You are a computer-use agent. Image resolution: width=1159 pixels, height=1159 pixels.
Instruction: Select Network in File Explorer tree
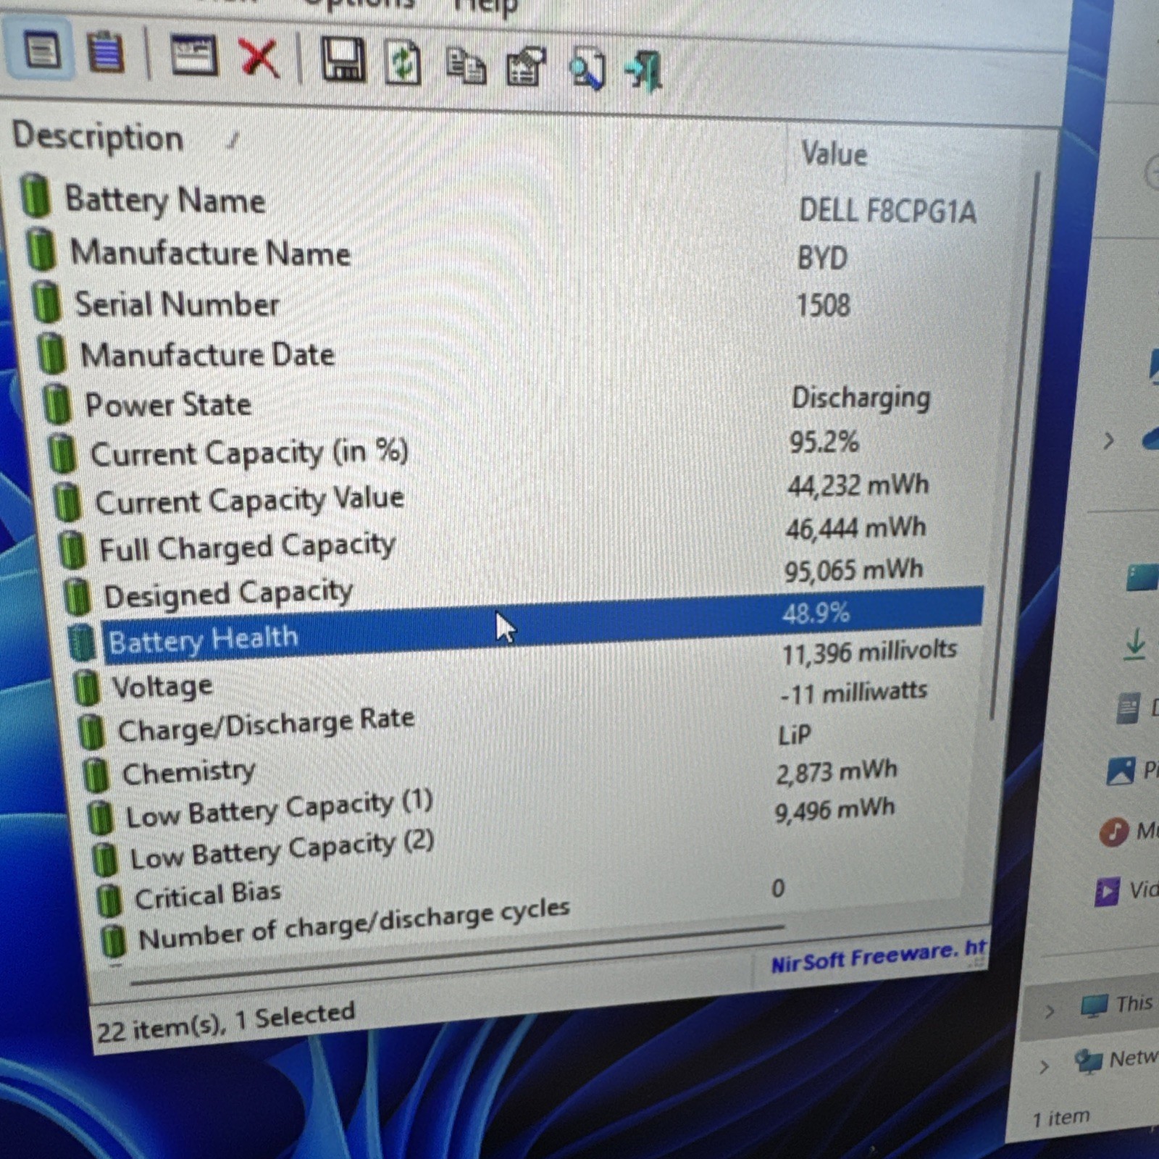(1116, 1060)
